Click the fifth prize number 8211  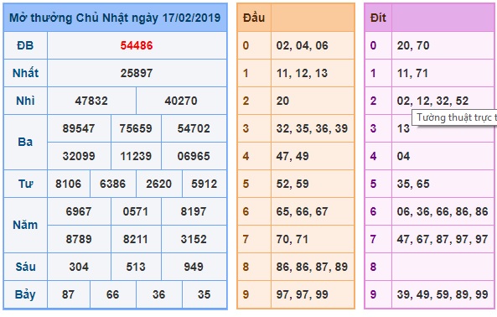click(136, 239)
